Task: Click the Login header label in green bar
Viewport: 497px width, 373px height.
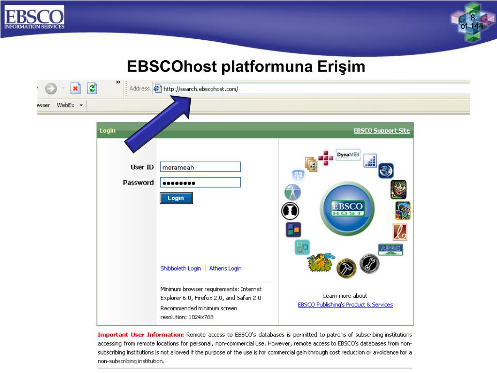Action: tap(107, 130)
